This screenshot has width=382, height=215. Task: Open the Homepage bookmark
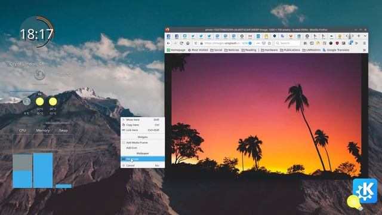coord(176,50)
